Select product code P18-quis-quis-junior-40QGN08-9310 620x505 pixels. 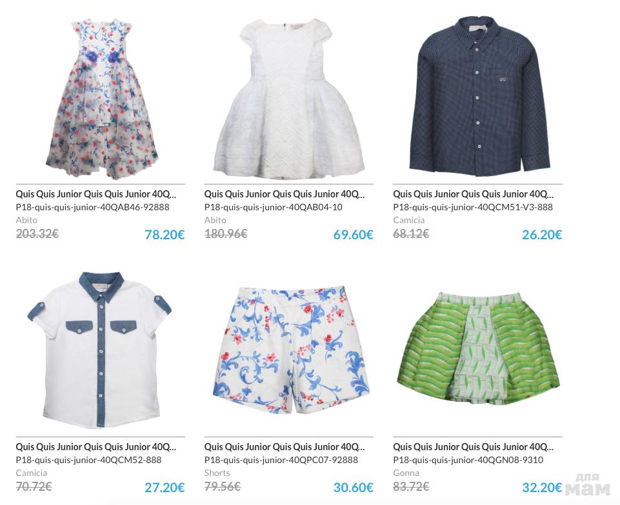tap(468, 460)
